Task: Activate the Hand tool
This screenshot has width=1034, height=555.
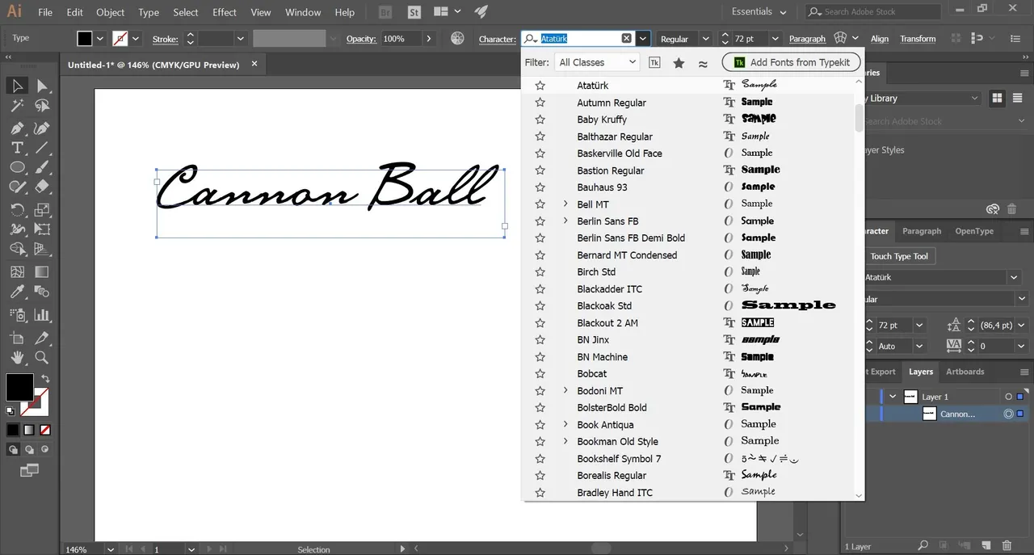Action: [17, 357]
